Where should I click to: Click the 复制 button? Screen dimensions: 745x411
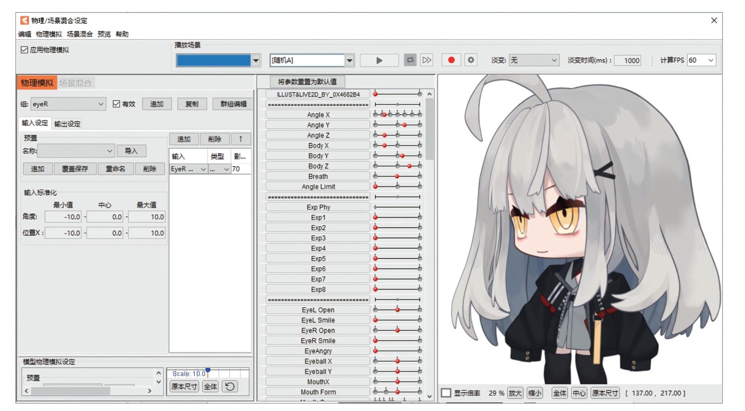coord(192,104)
